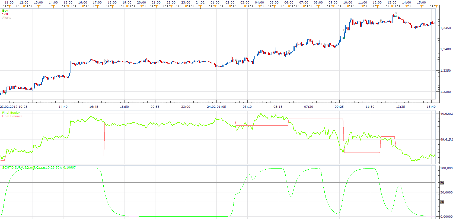This screenshot has height=219, width=453.
Task: Select the orange marker below 18:00
Action: click(112, 7)
